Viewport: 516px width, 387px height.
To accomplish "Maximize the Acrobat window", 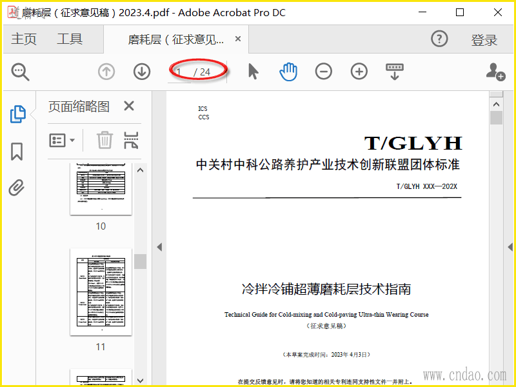I will click(460, 12).
